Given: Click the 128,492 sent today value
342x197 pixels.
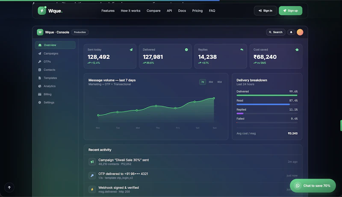Looking at the screenshot, I should coord(99,57).
